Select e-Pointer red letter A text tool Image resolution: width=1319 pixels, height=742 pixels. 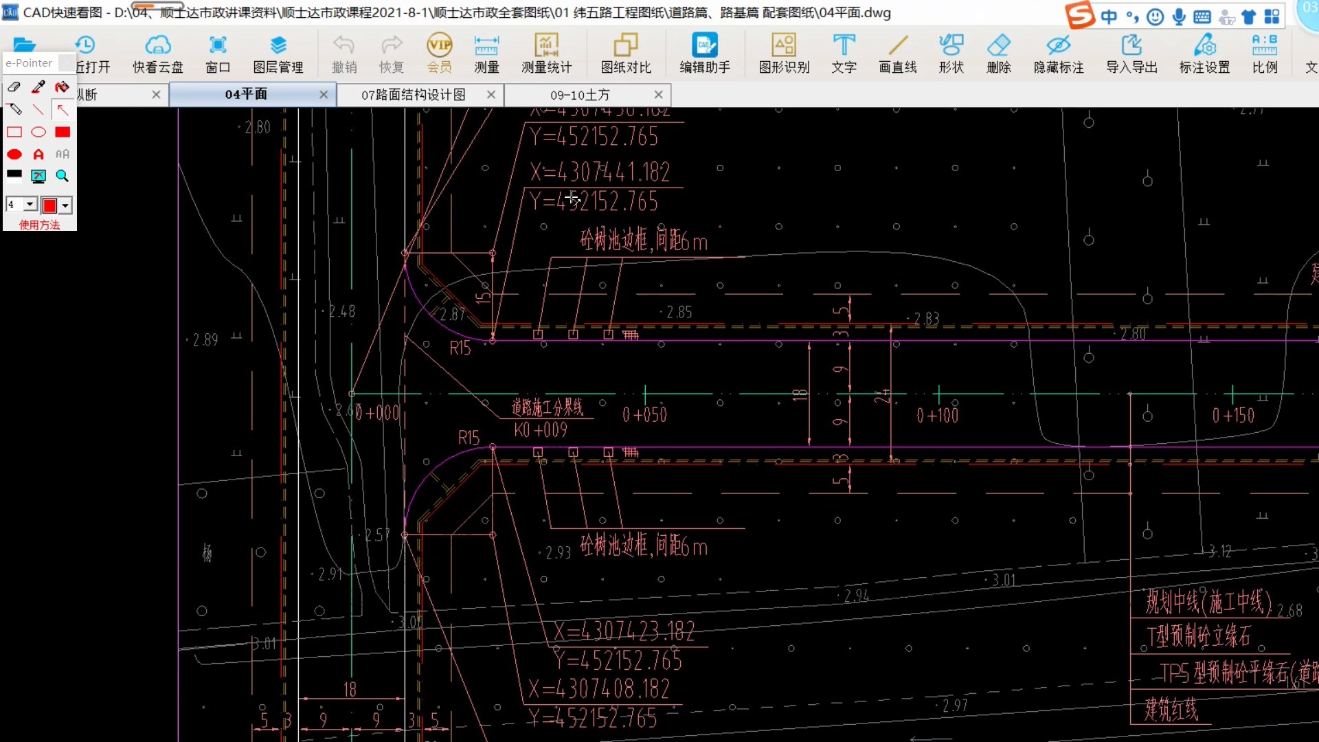(38, 154)
